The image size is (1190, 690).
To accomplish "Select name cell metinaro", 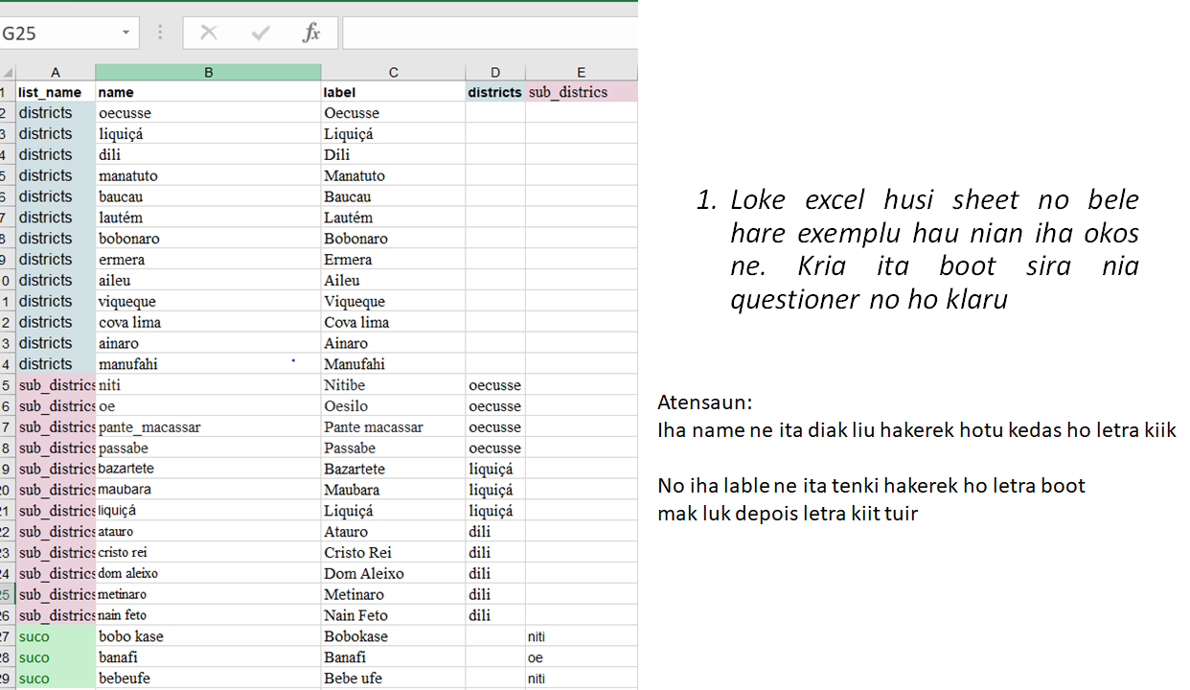I will coord(208,594).
